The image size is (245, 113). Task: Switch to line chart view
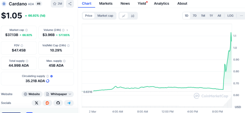[124, 16]
